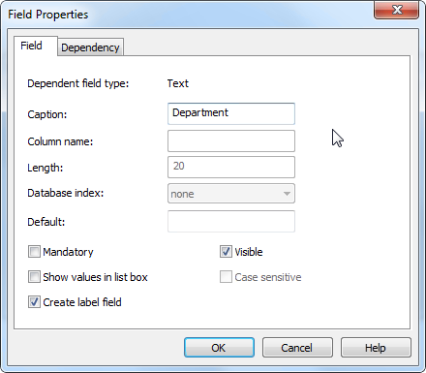Click the Default label
This screenshot has height=373, width=426.
click(46, 222)
